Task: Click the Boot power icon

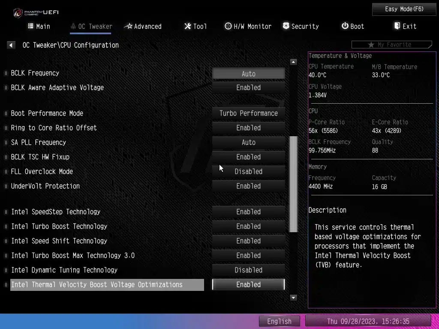Action: tap(345, 26)
